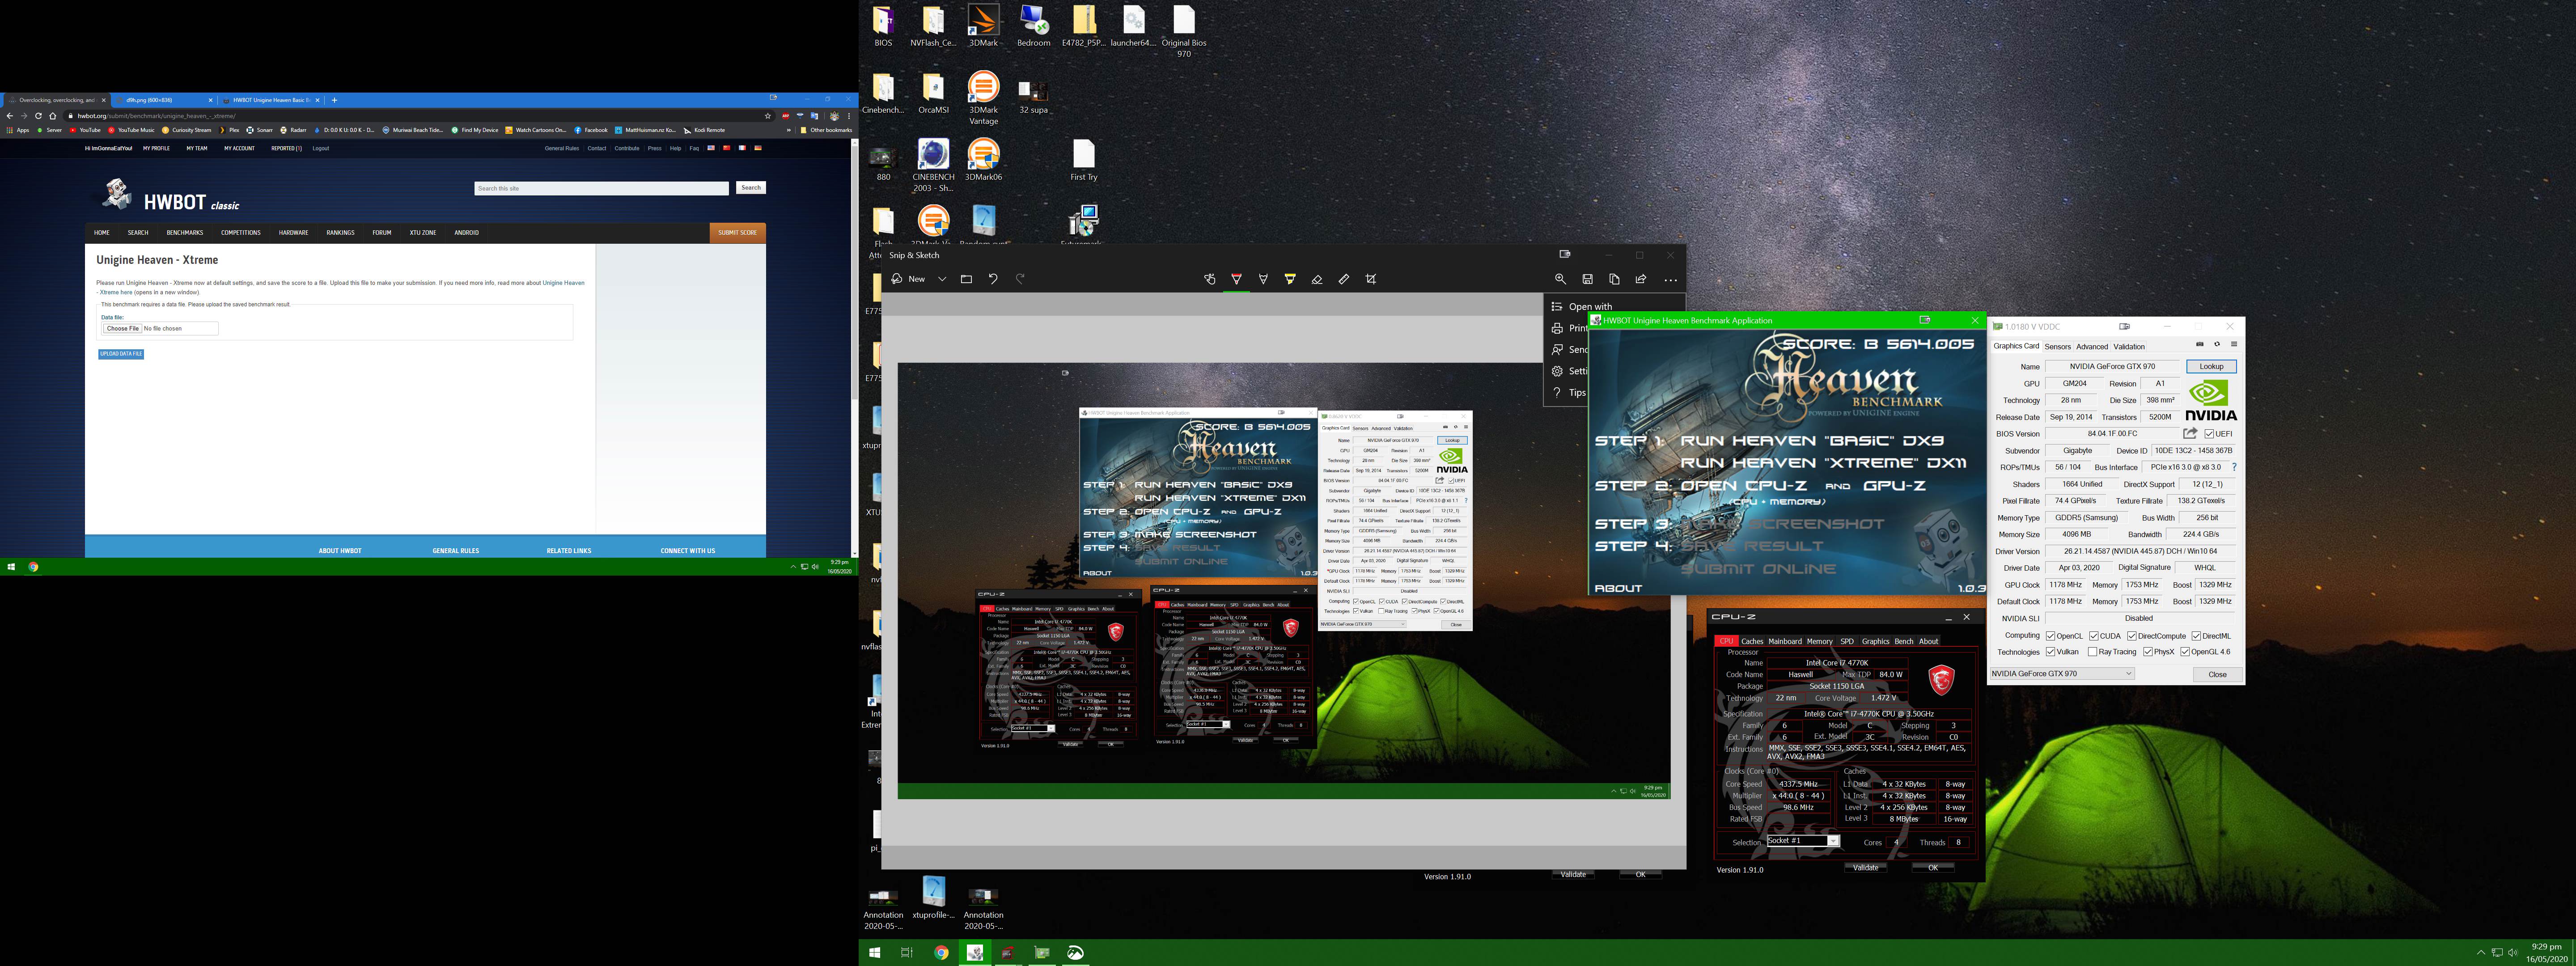Open the Socket #1 selection dropdown in CPU-Z
The height and width of the screenshot is (966, 2576).
[x=1803, y=841]
